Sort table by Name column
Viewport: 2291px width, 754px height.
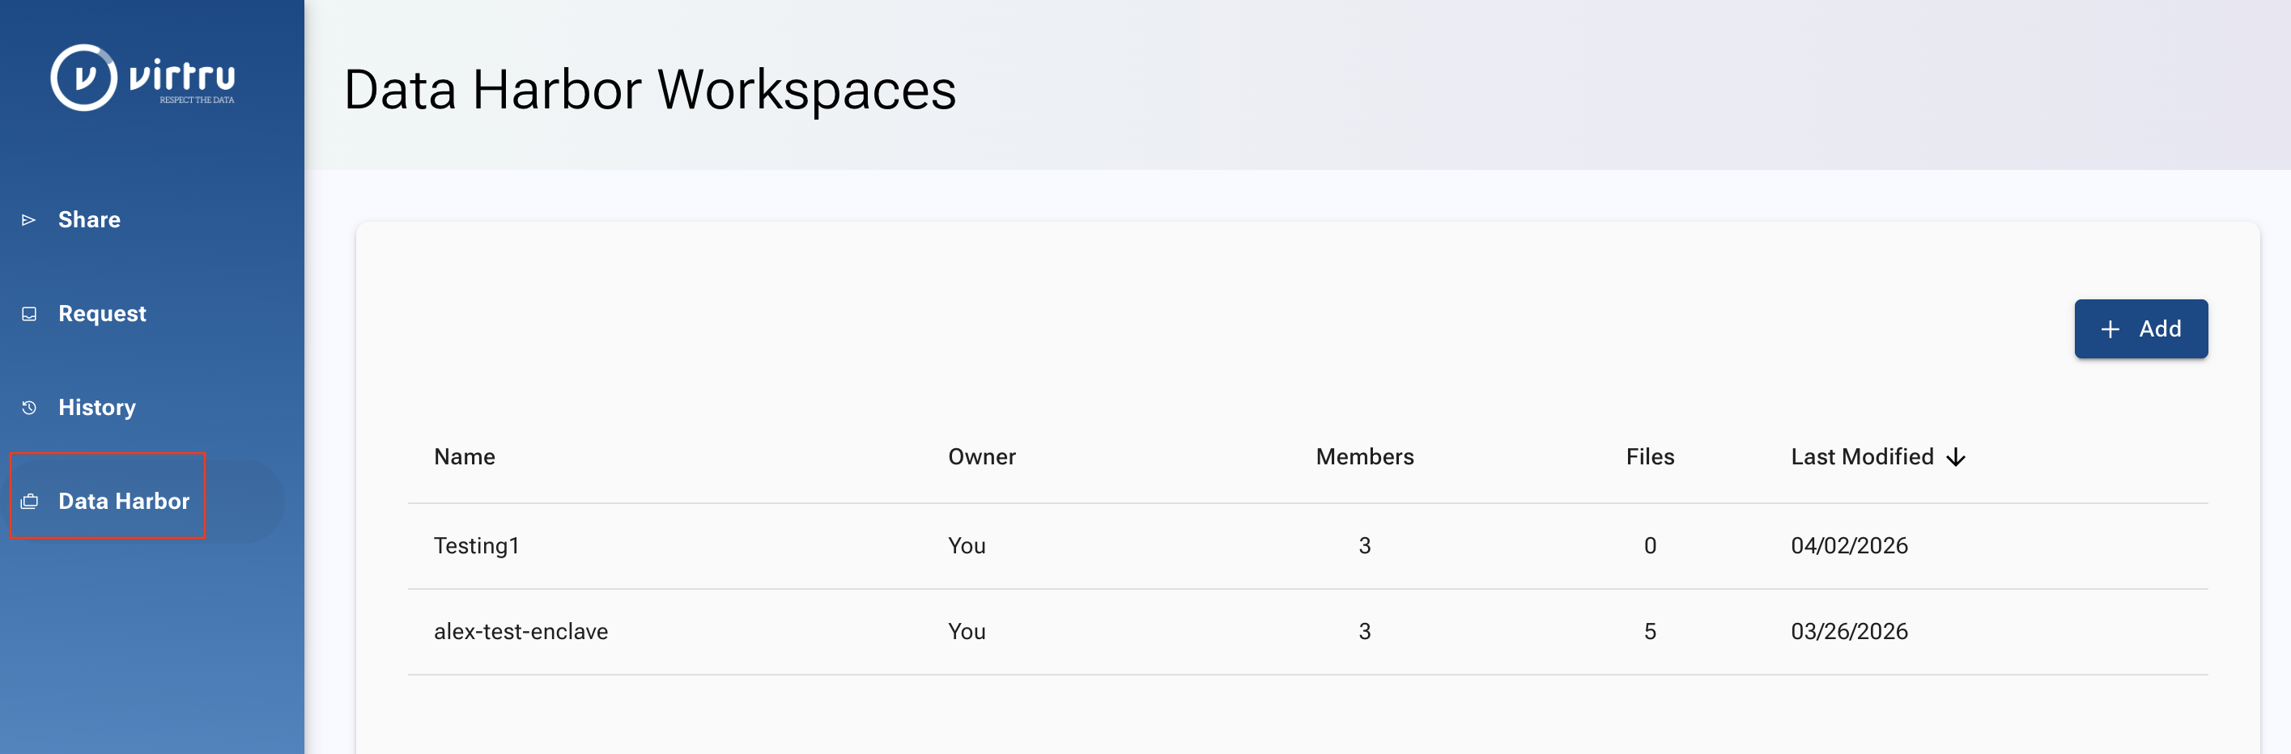[x=464, y=457]
